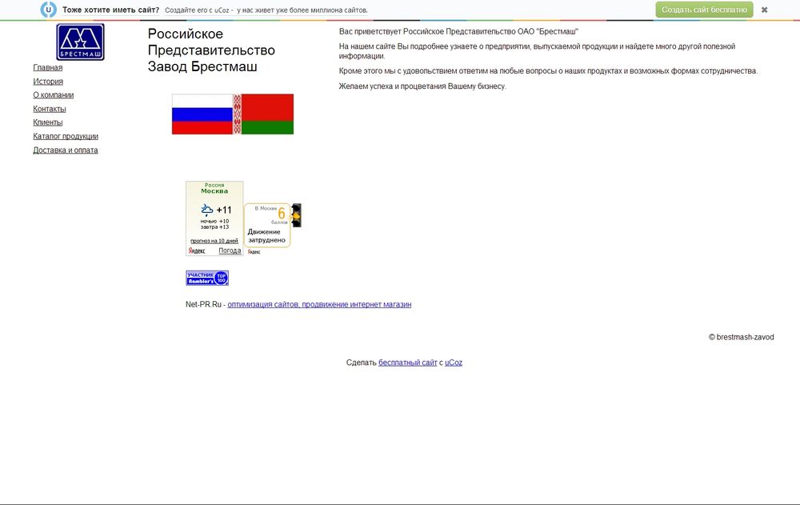The height and width of the screenshot is (505, 800).
Task: Open the 'Доставка и оплата' menu link
Action: pos(66,150)
